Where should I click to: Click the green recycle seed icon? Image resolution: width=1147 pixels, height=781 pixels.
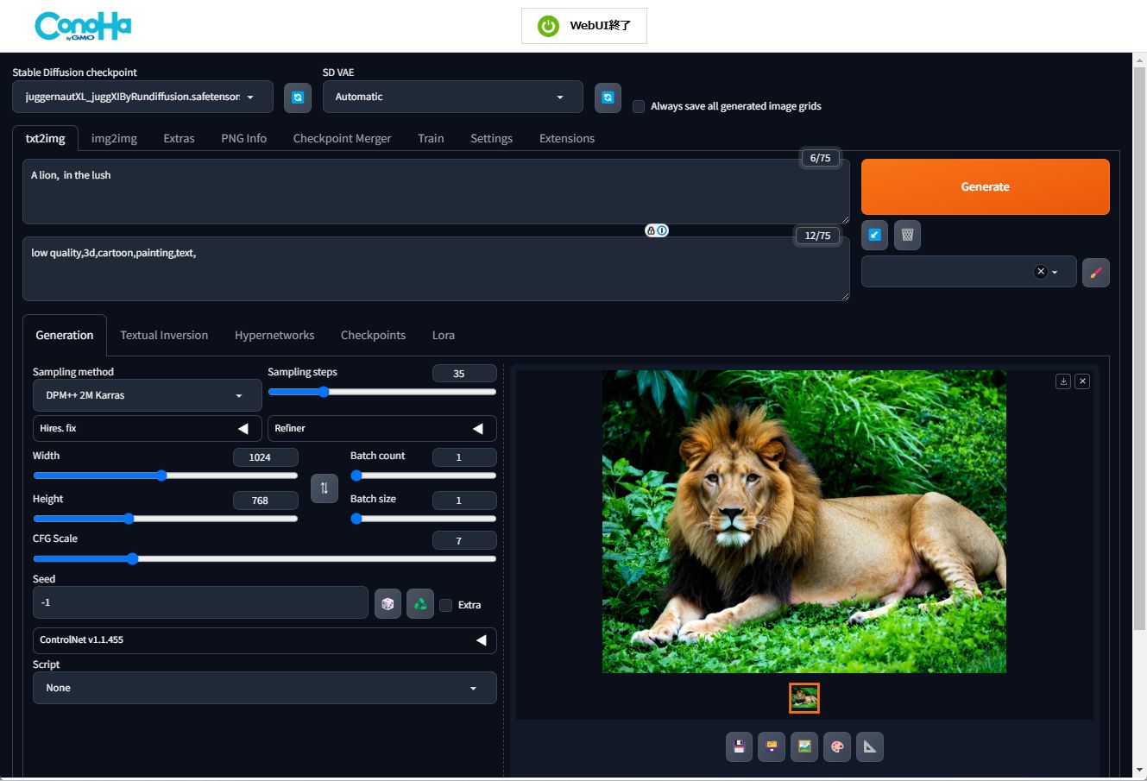(420, 604)
